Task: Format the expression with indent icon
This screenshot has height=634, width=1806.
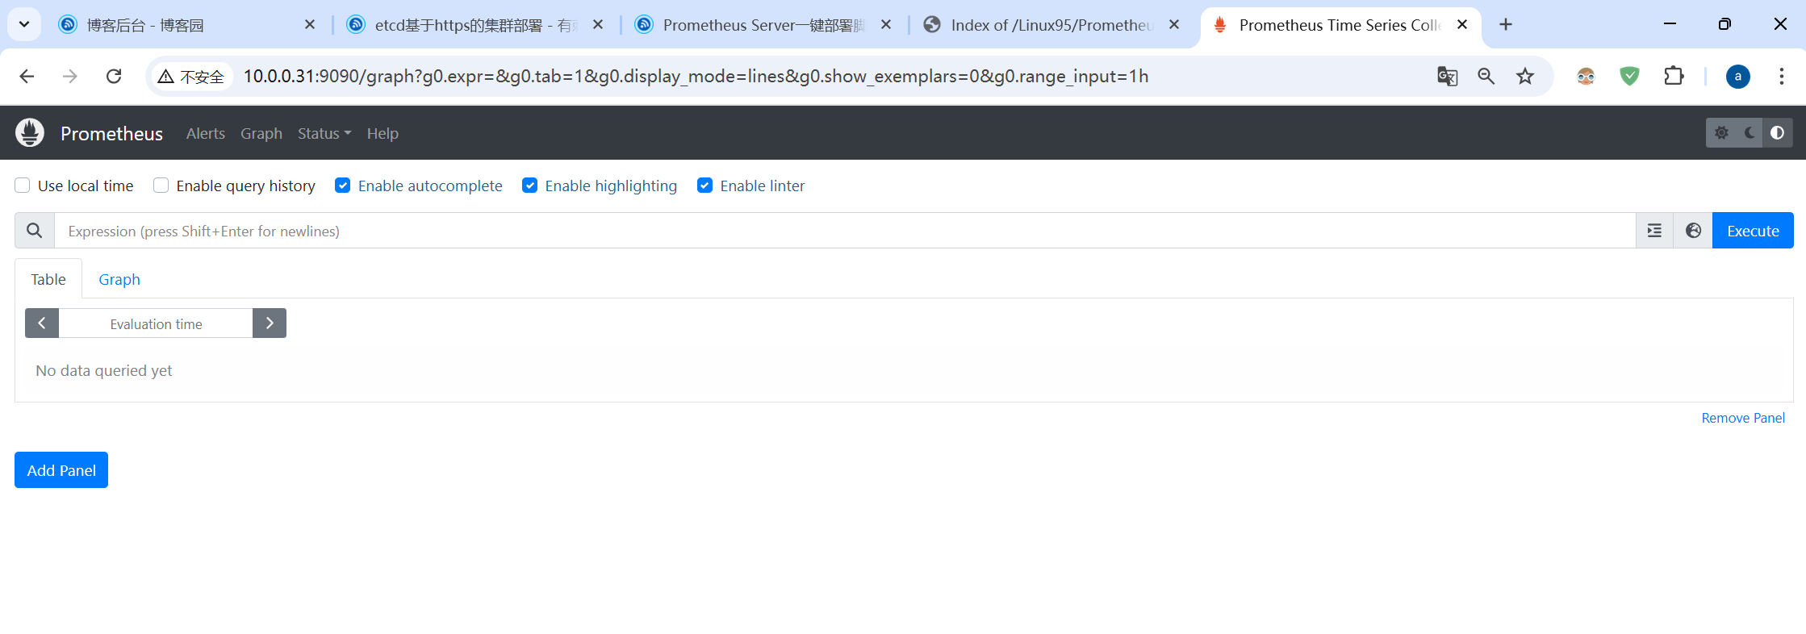Action: point(1654,231)
